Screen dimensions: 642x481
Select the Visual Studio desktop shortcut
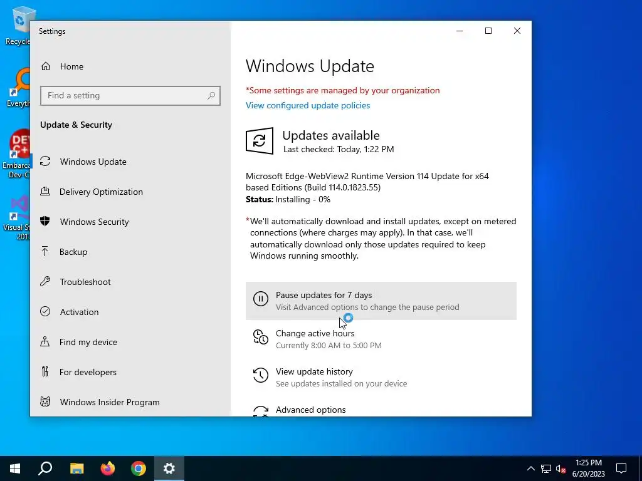coord(17,217)
